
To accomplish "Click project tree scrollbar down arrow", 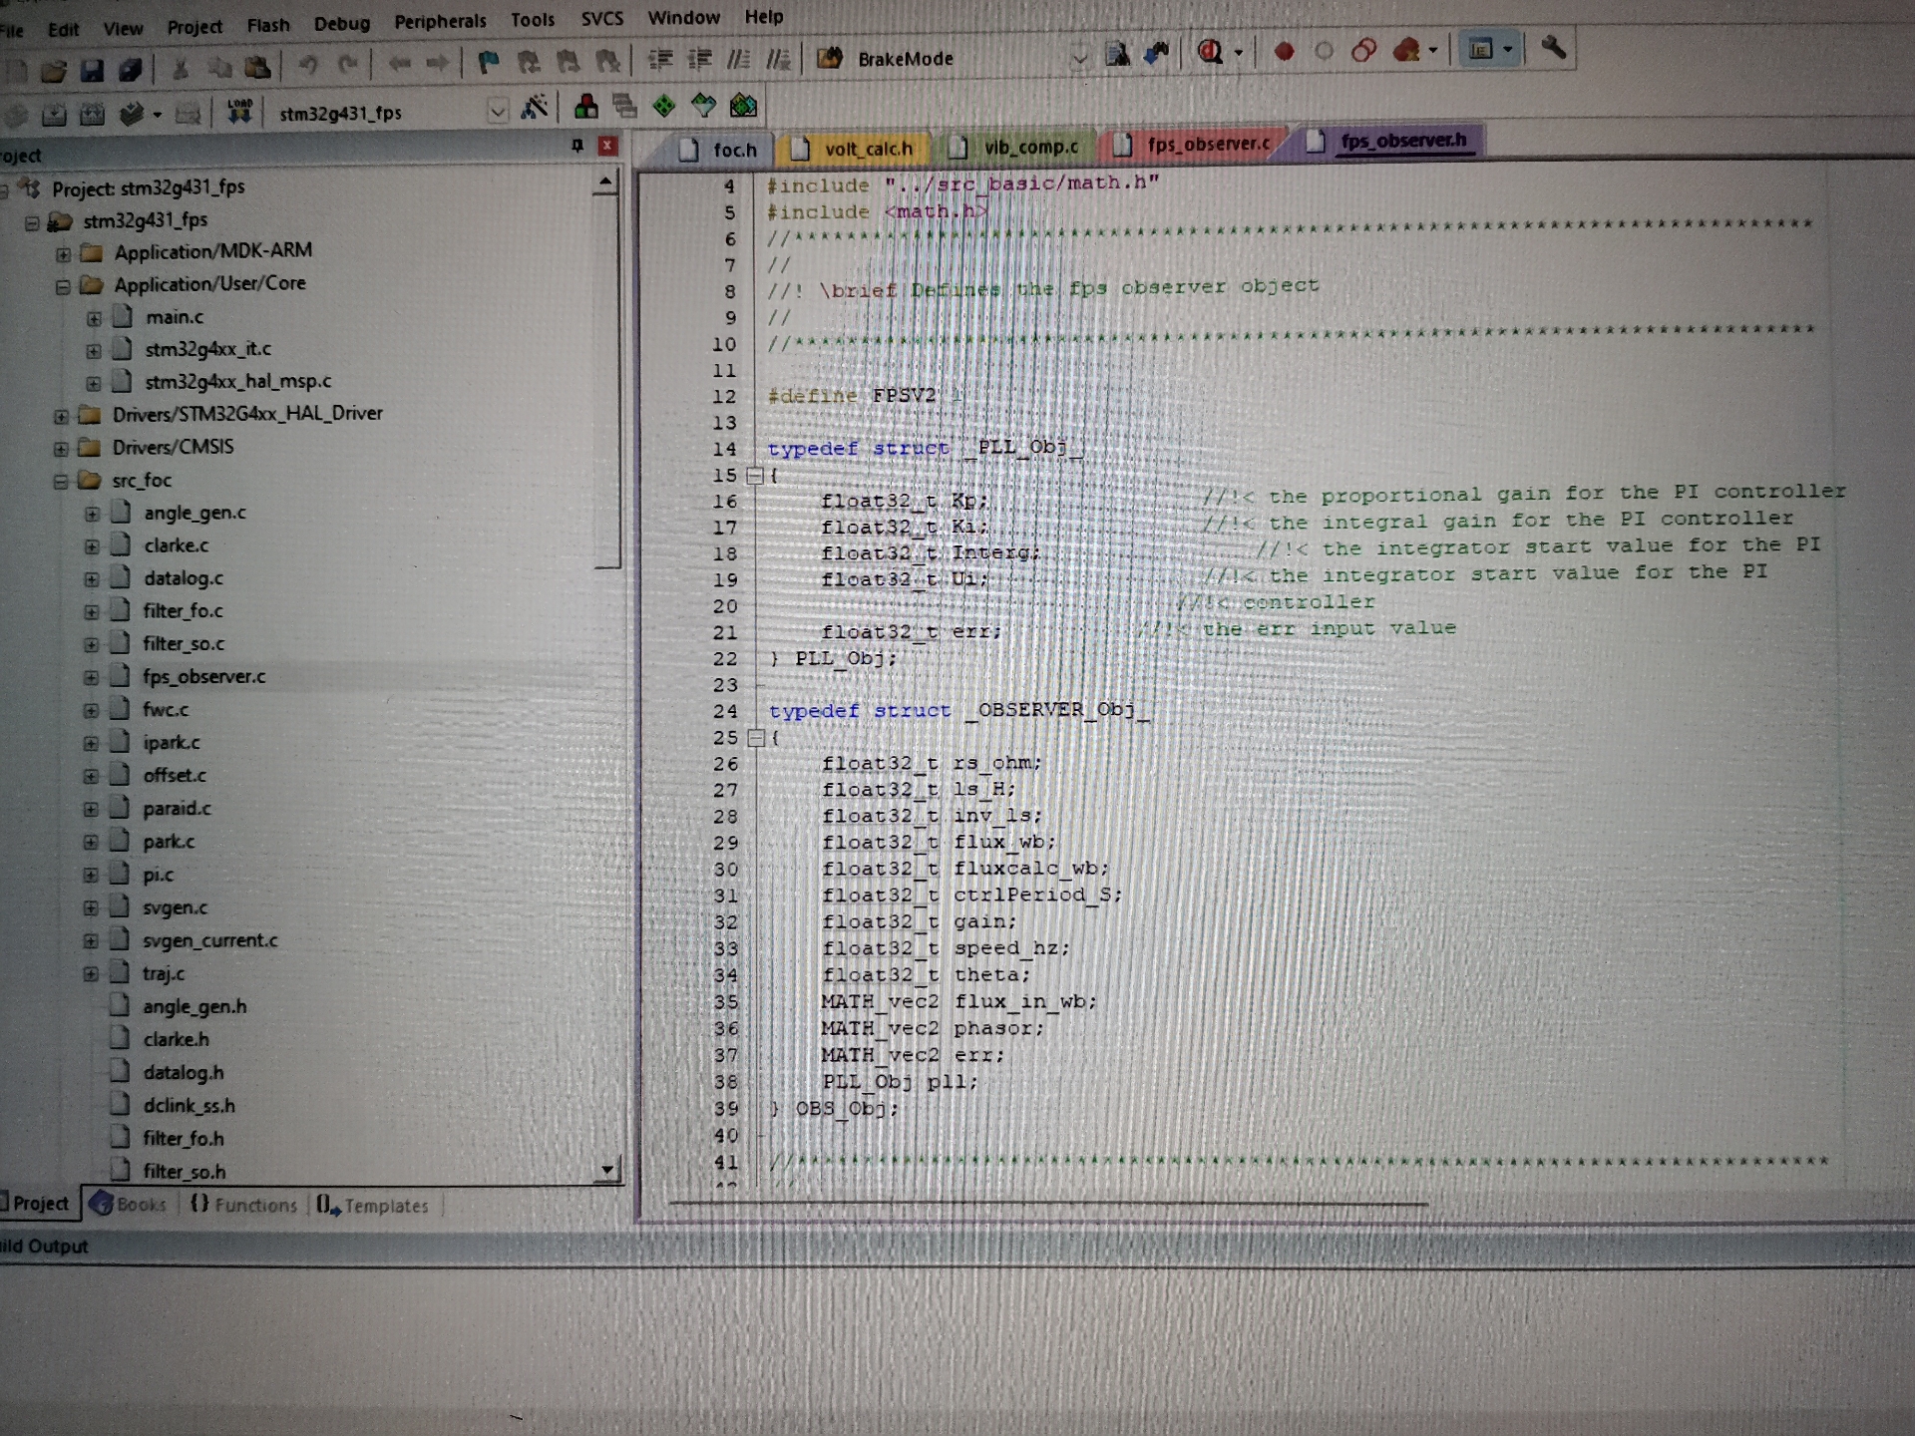I will 606,1170.
